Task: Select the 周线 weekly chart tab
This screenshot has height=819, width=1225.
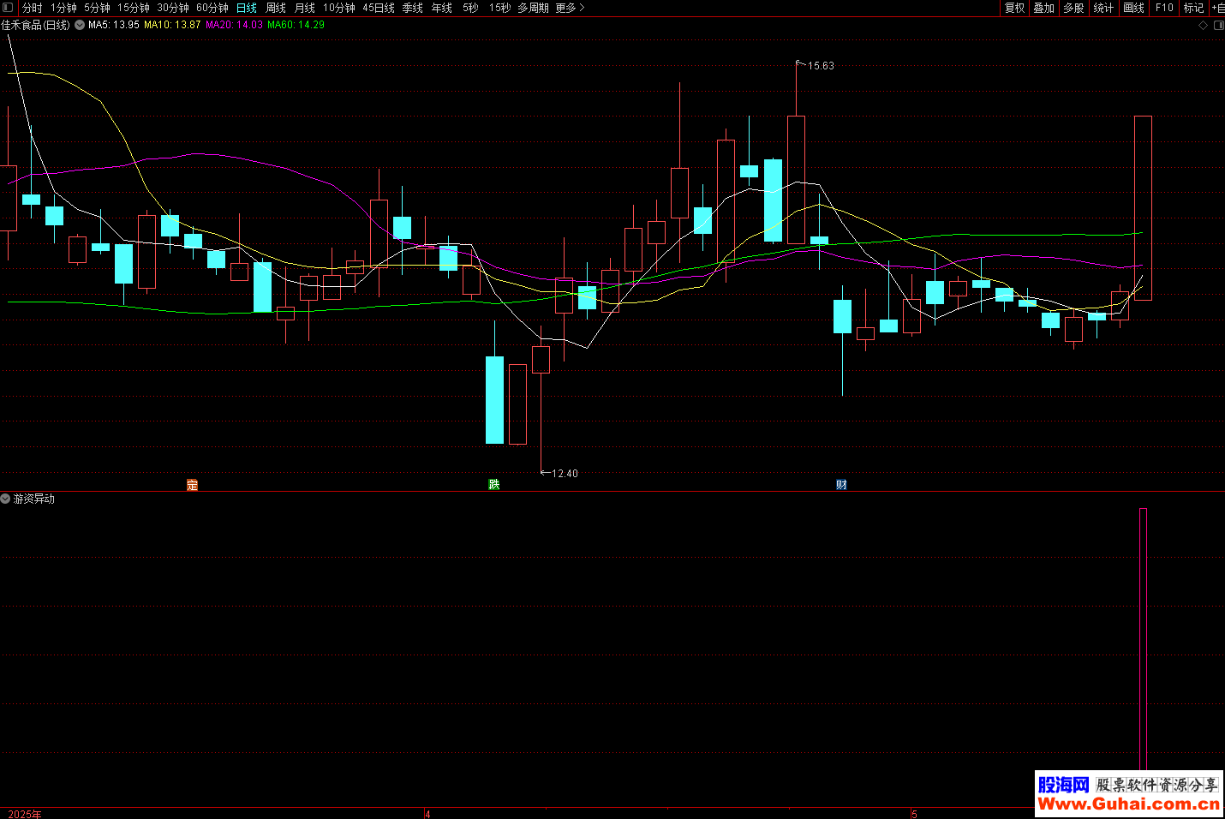Action: pyautogui.click(x=276, y=8)
